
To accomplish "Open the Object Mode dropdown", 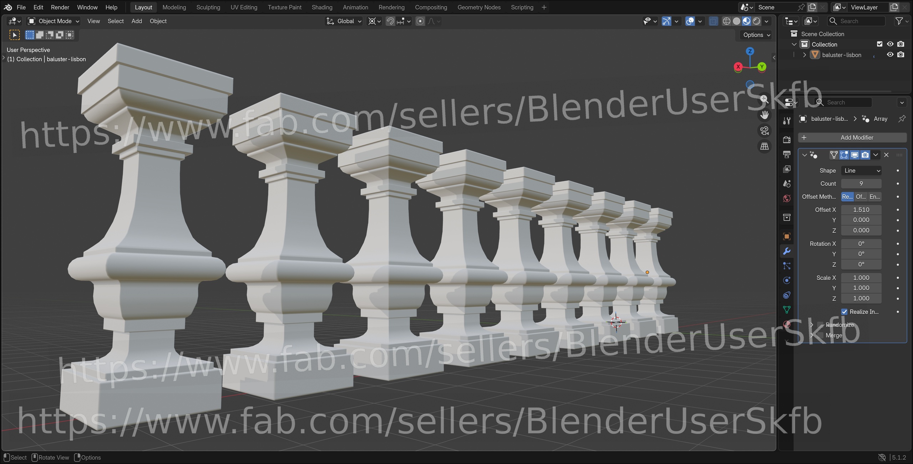I will (x=54, y=21).
